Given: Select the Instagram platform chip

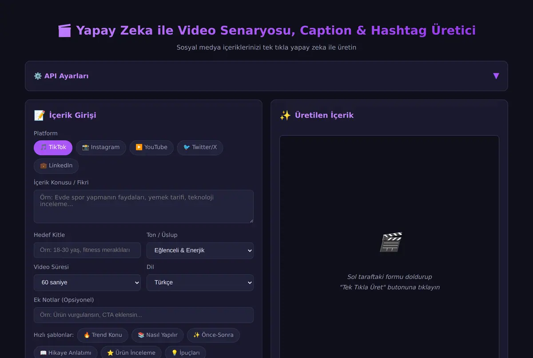Looking at the screenshot, I should click(101, 147).
